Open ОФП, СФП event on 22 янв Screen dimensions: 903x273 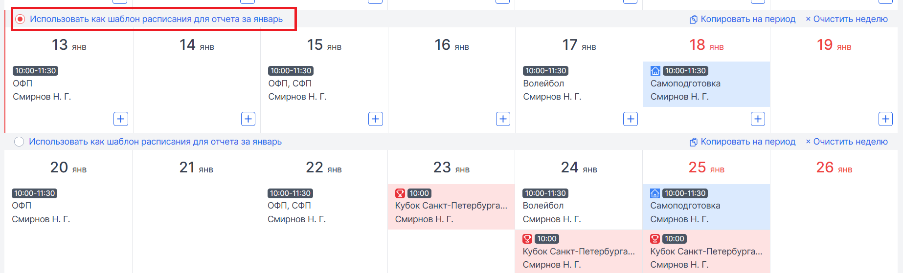[x=289, y=206]
